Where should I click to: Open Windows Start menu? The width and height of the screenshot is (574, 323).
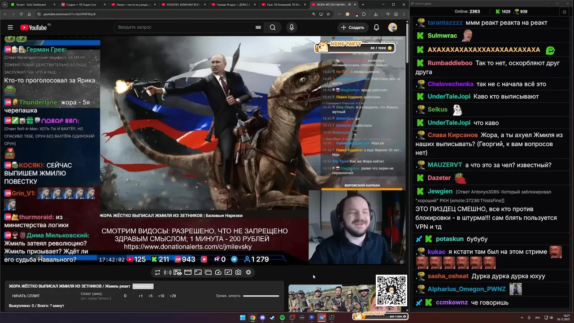coord(243,318)
